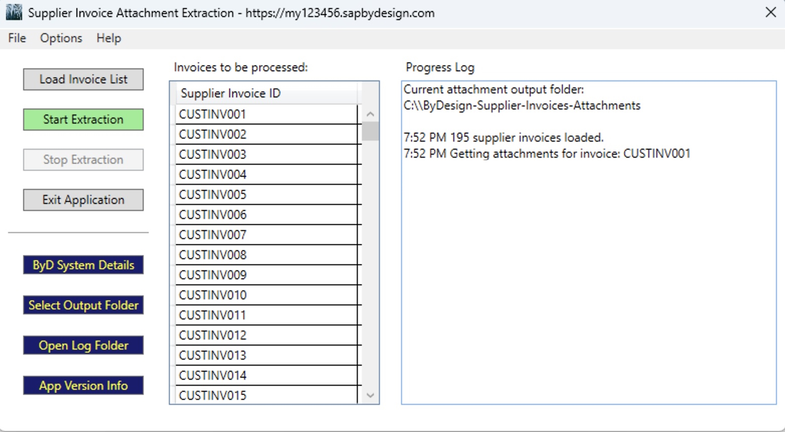The image size is (785, 432).
Task: Click the scrollbar down arrow in invoice list
Action: pyautogui.click(x=370, y=396)
